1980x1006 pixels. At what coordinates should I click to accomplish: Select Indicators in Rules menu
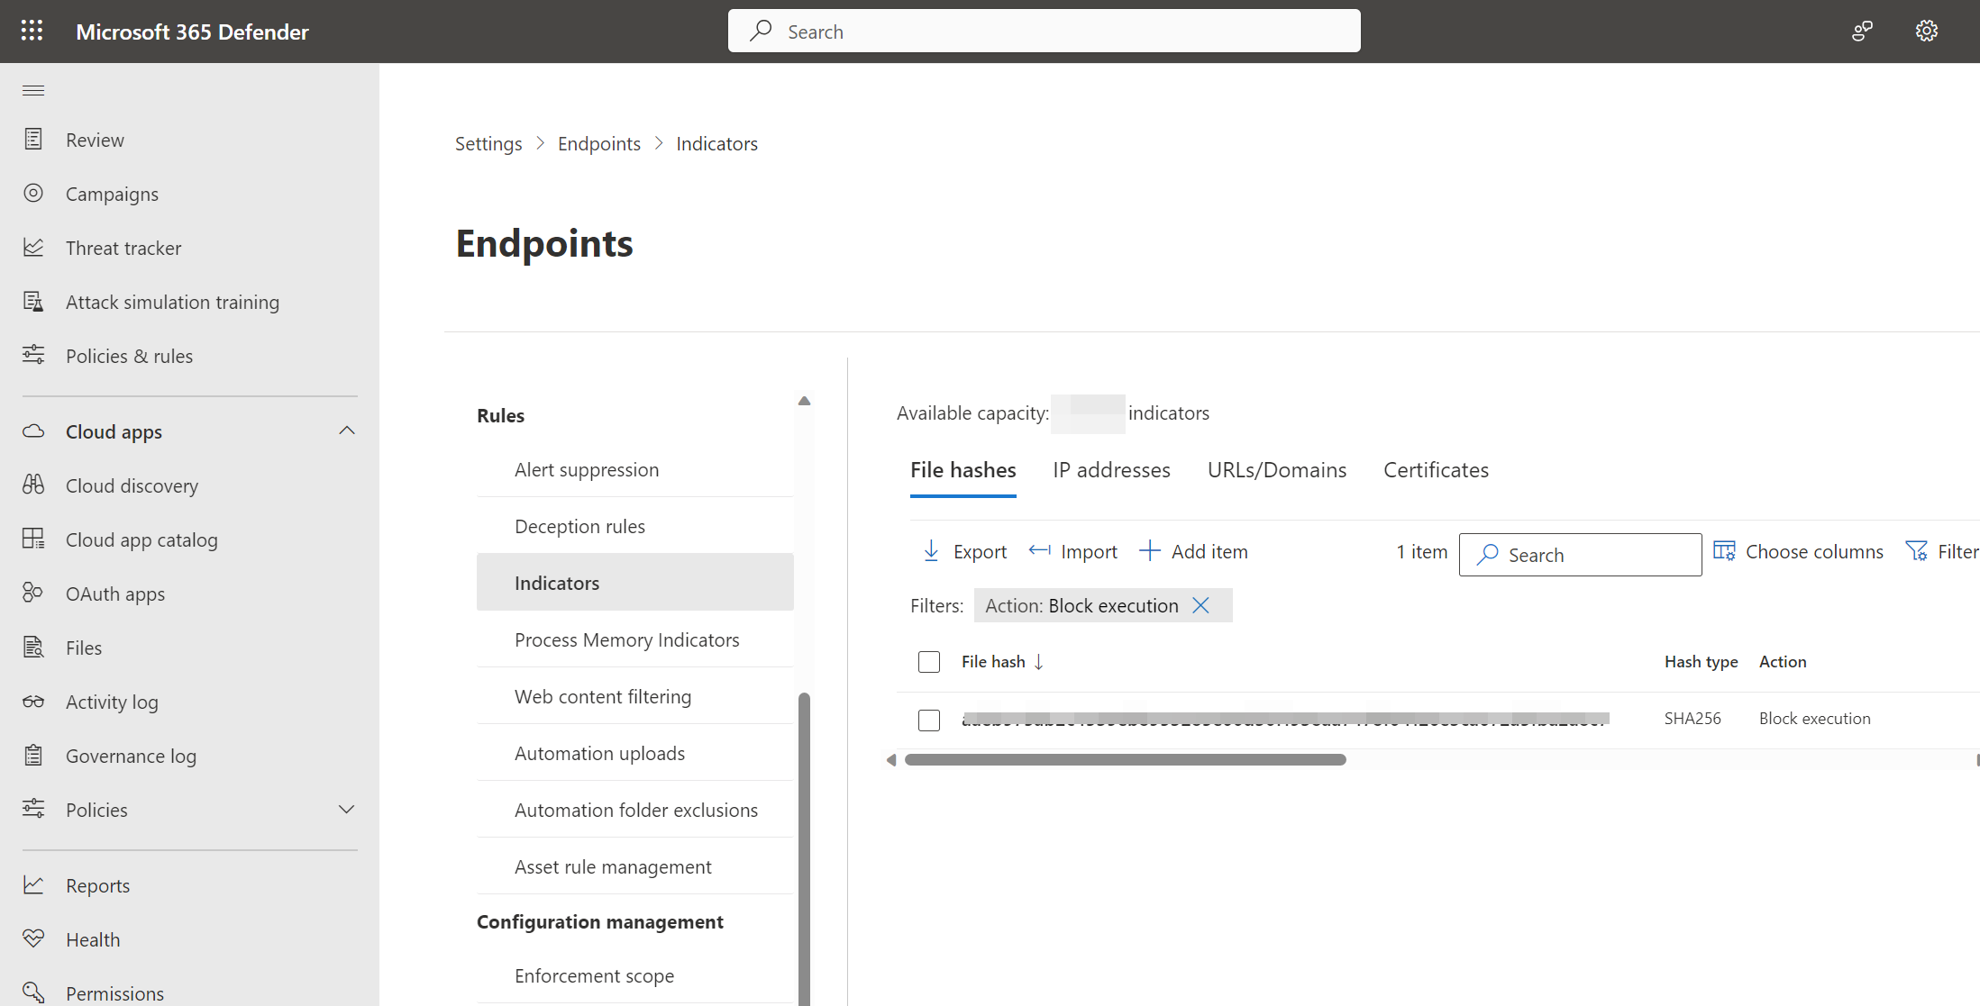[635, 583]
